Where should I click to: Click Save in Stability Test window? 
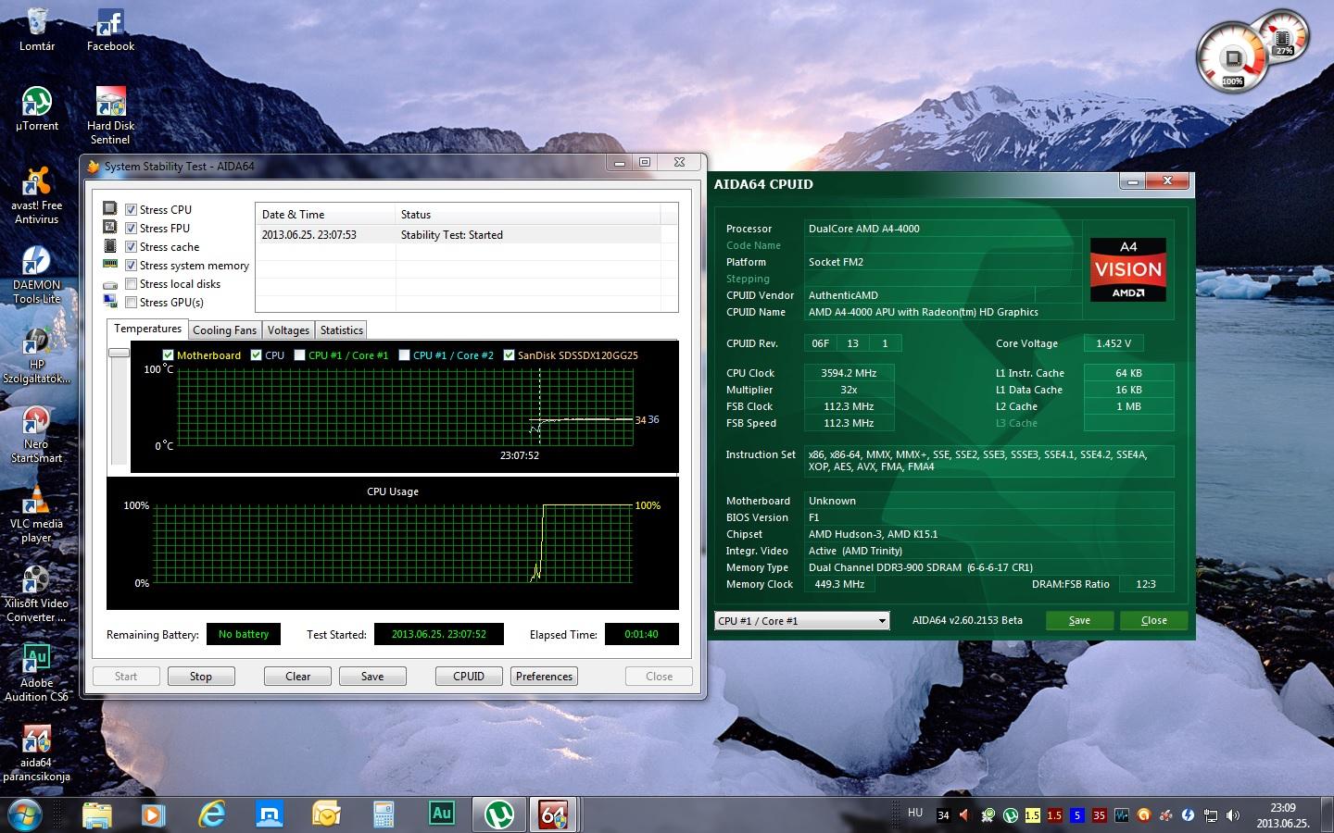tap(372, 677)
